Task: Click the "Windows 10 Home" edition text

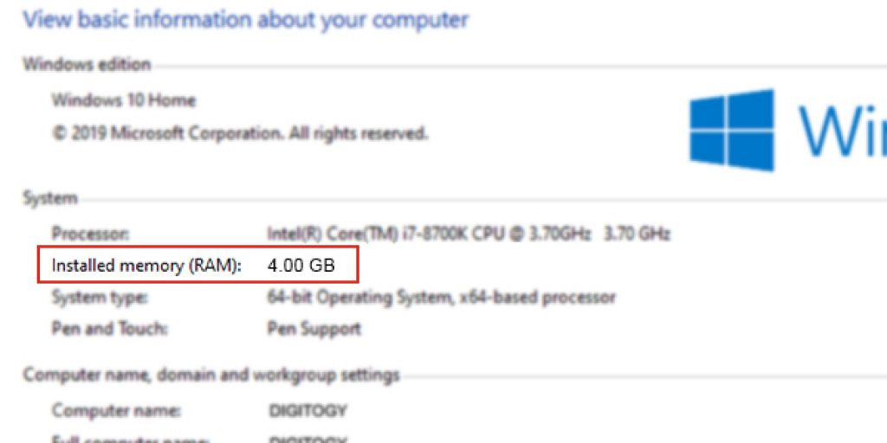Action: tap(124, 100)
